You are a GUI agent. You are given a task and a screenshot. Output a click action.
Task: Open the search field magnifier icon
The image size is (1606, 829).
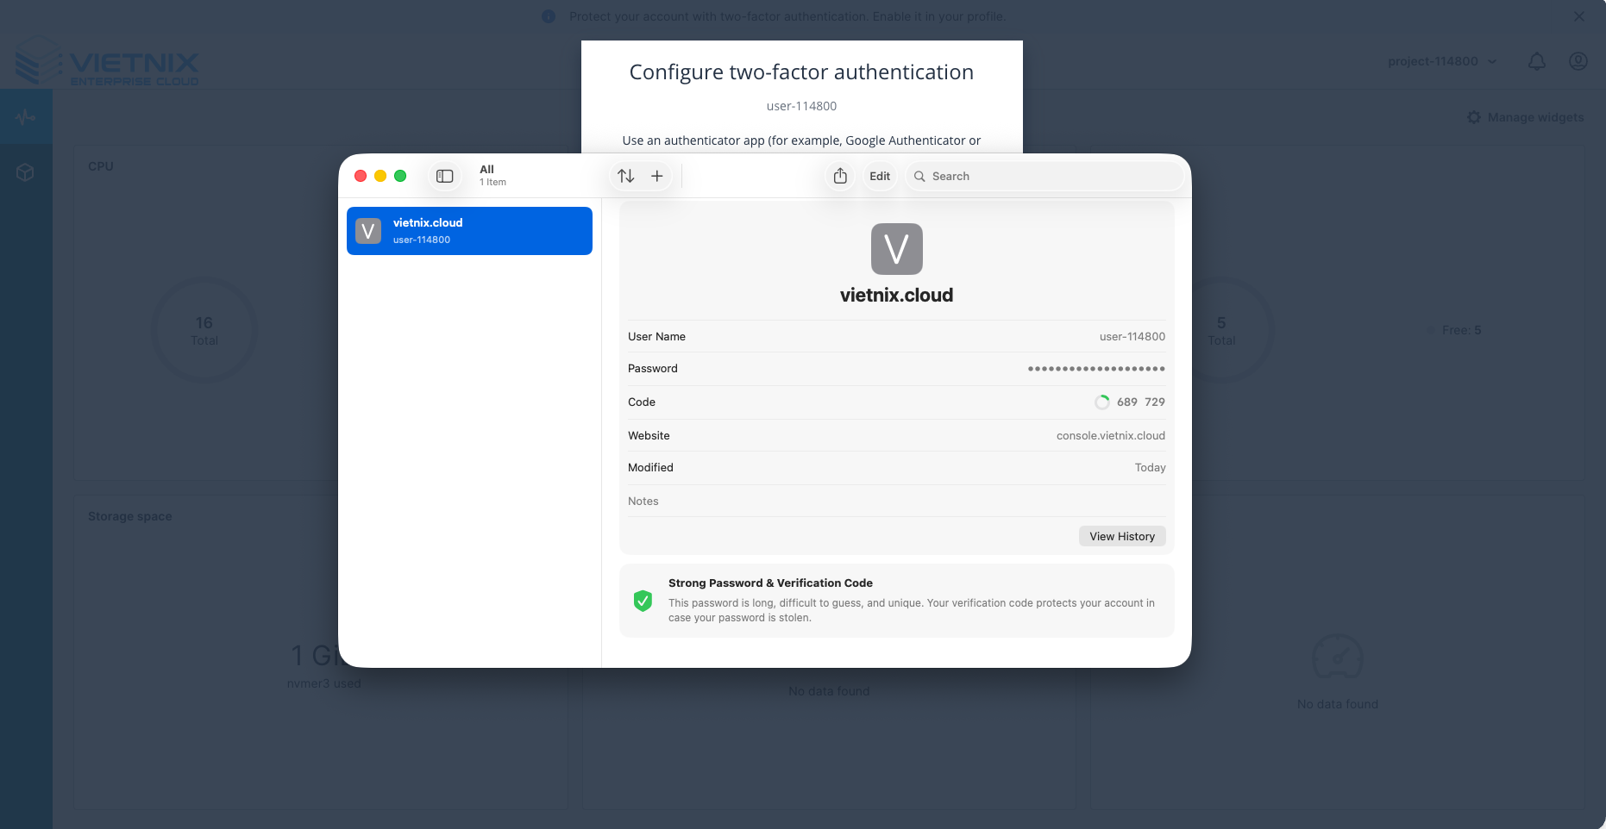[921, 176]
